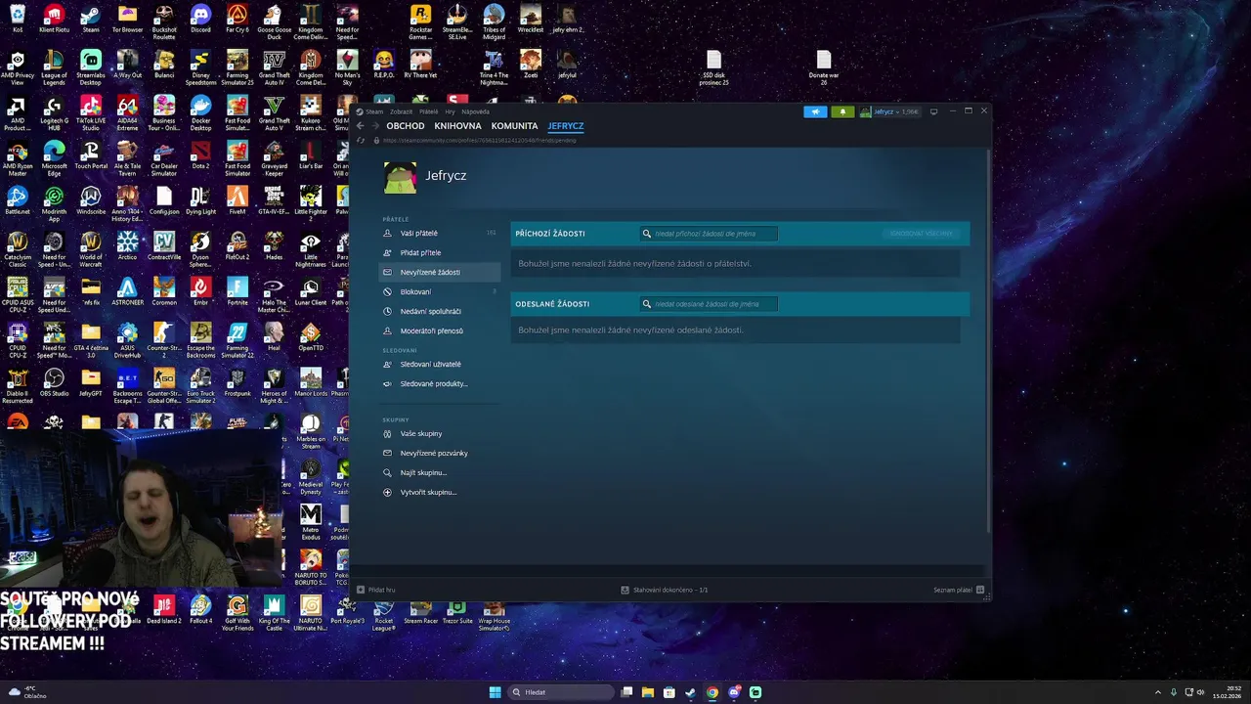Select the OBS Studio desktop icon

pos(54,381)
